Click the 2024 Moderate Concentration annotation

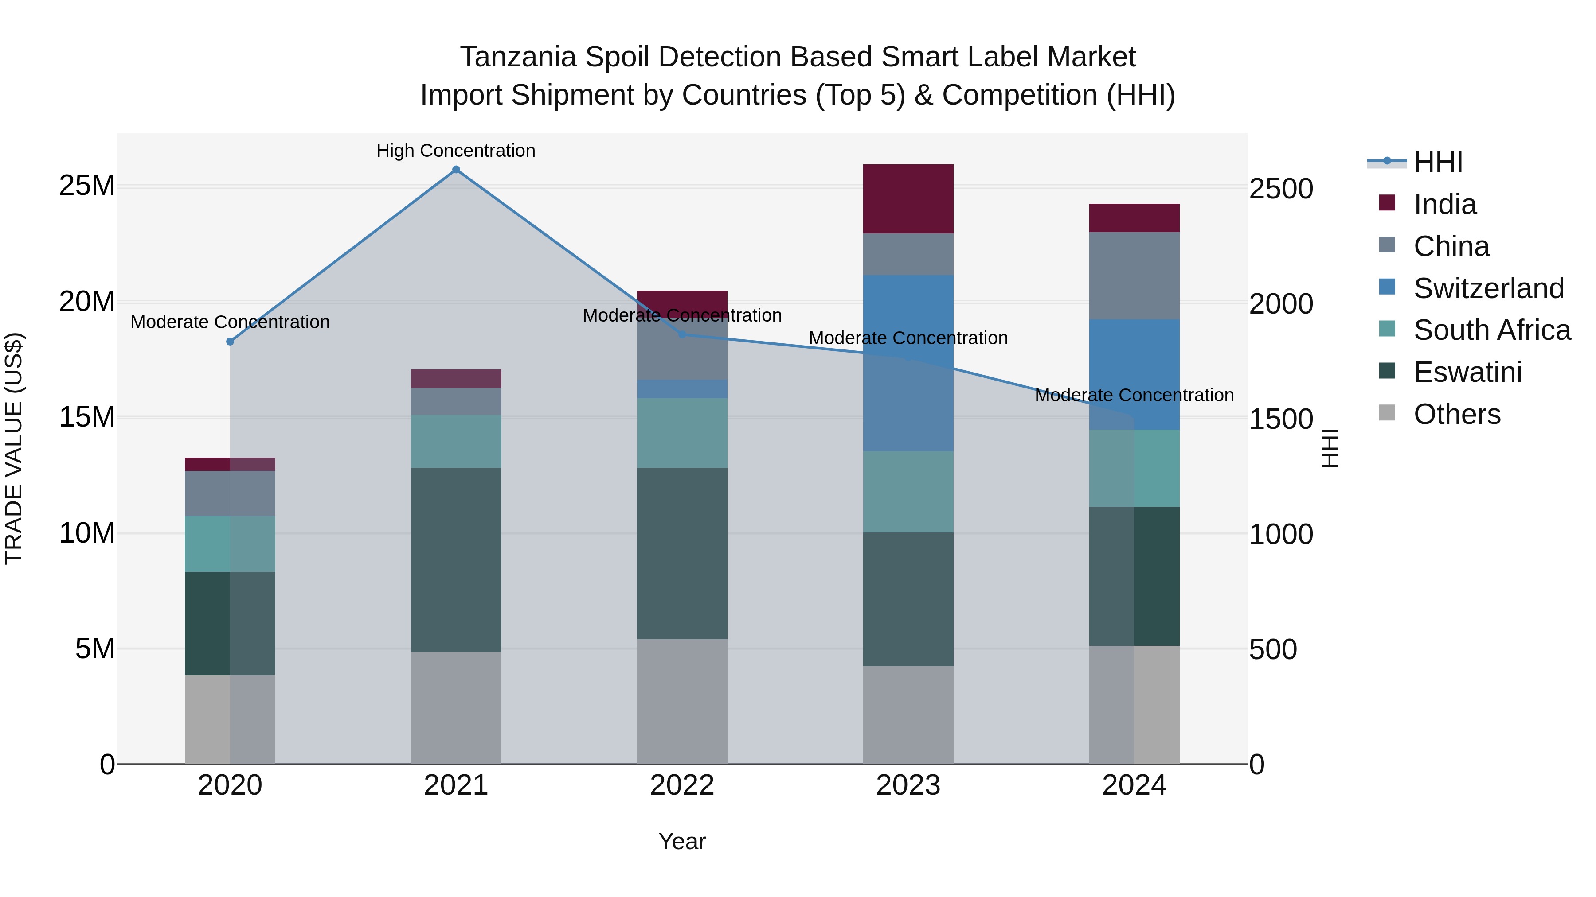pyautogui.click(x=1134, y=395)
